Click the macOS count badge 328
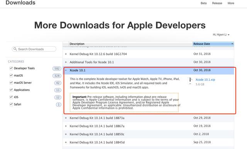 point(57,76)
